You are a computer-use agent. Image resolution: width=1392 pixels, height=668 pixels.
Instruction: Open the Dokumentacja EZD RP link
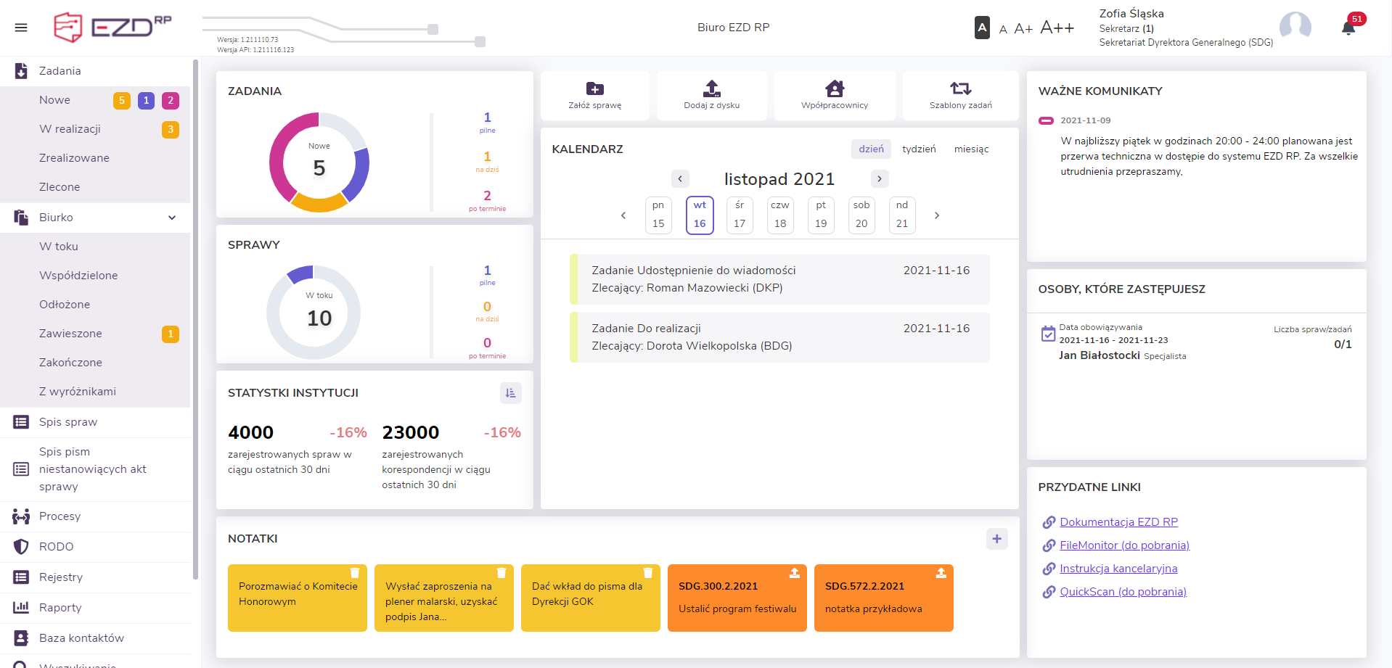pos(1118,522)
